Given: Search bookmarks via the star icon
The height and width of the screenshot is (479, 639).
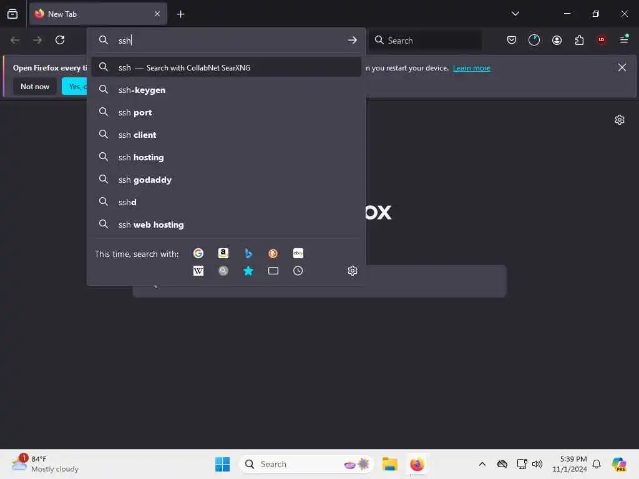Looking at the screenshot, I should tap(248, 271).
